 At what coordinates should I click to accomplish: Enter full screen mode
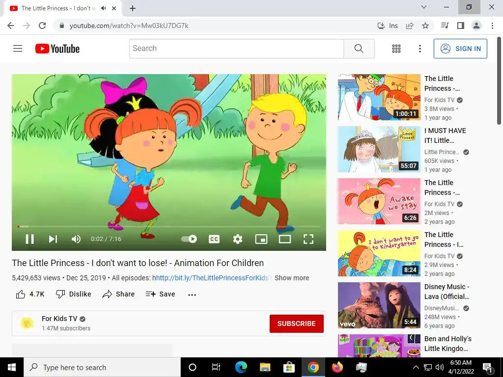pos(308,239)
